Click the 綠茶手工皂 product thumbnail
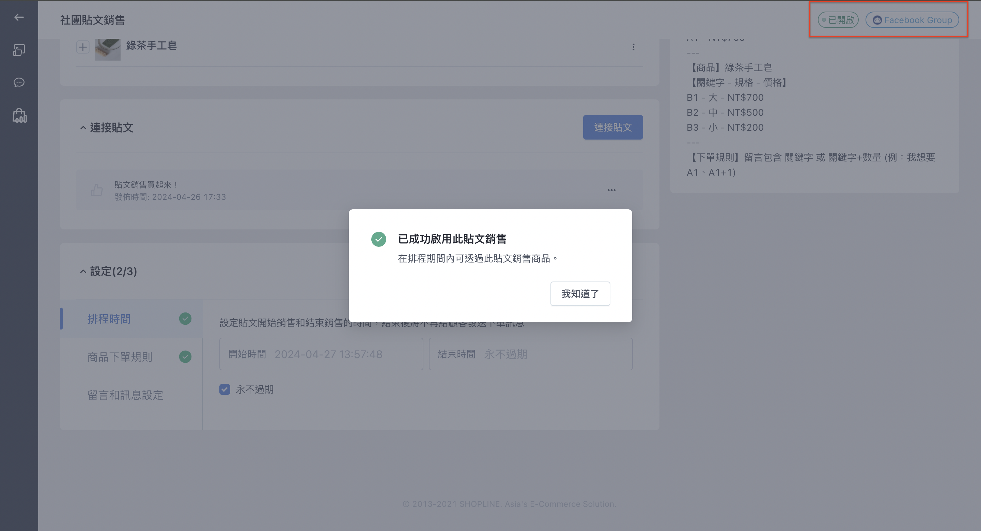Screen dimensions: 981x531 (108, 49)
